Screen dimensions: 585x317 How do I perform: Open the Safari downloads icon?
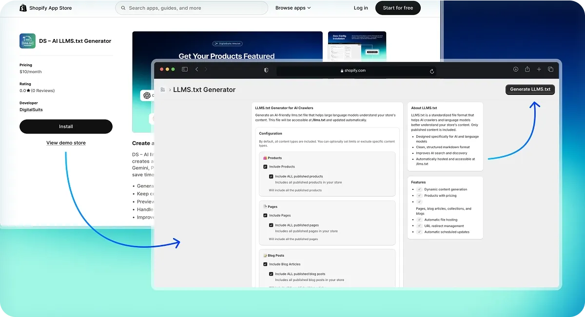(x=515, y=70)
